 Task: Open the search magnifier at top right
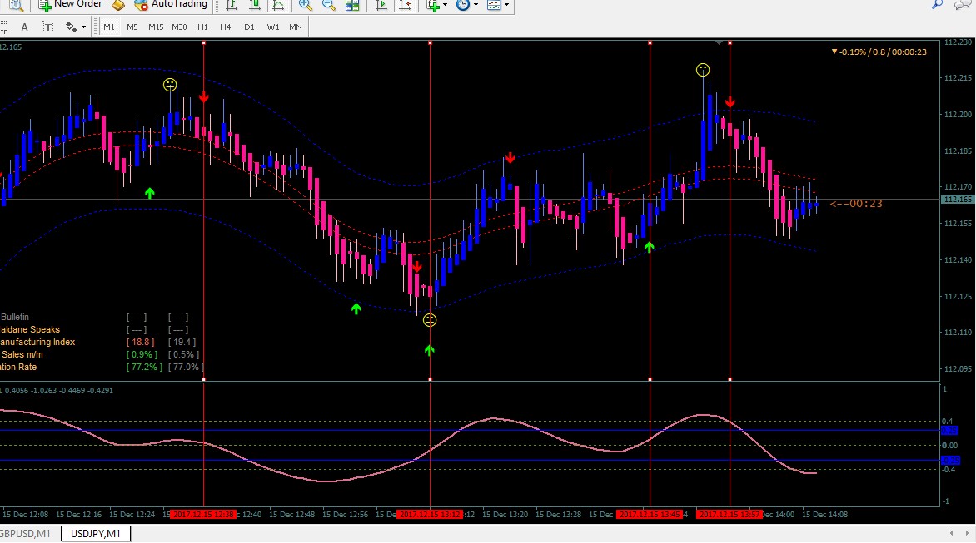pyautogui.click(x=938, y=4)
